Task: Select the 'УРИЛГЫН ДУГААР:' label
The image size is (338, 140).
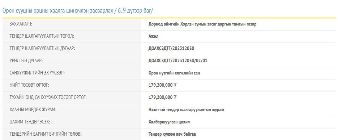Action: point(26,61)
